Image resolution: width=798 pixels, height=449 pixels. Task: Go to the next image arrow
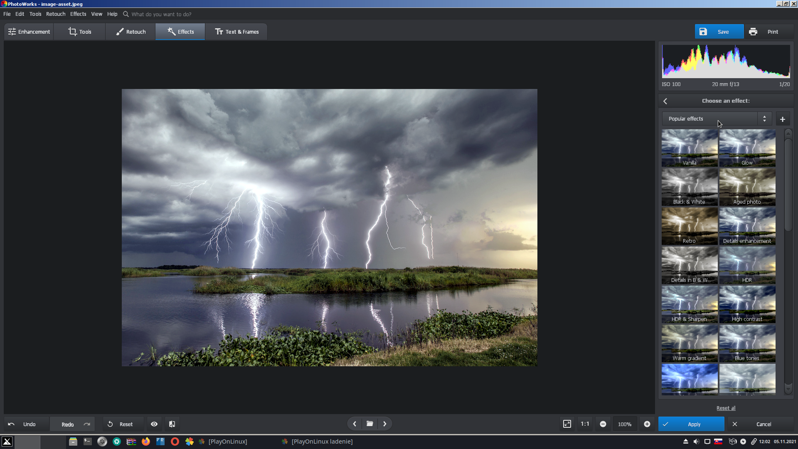tap(385, 424)
